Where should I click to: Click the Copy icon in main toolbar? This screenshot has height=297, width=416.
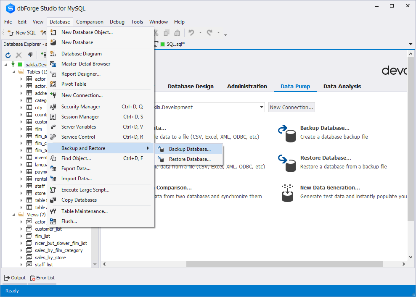pyautogui.click(x=167, y=33)
